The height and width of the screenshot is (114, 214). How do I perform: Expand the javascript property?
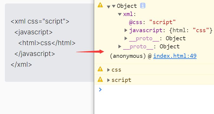(x=126, y=30)
